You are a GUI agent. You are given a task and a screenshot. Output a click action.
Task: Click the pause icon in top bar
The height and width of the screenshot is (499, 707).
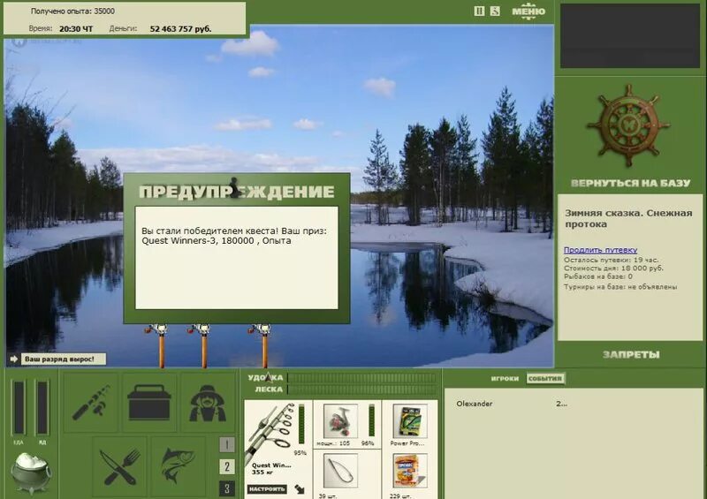point(479,11)
